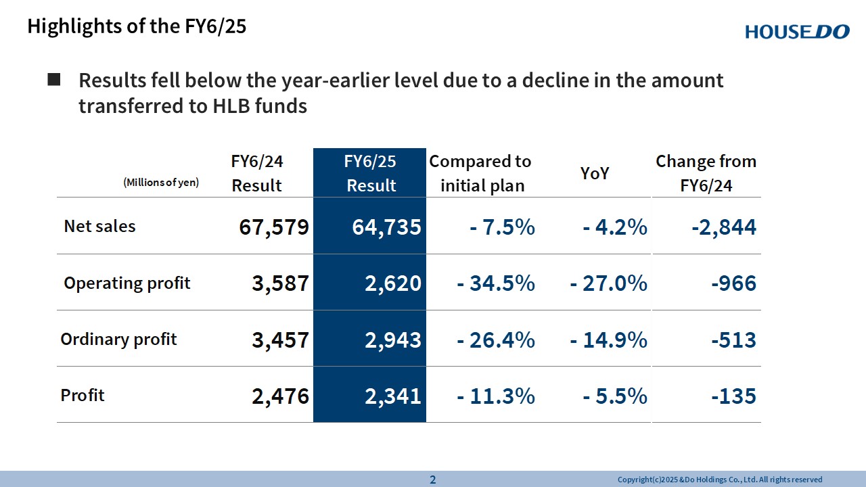The height and width of the screenshot is (487, 866).
Task: Select the Operating profit row label
Action: 127,283
